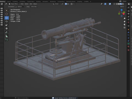Image resolution: width=132 pixels, height=99 pixels.
Task: Open Object properties orange square tab
Action: [128, 29]
